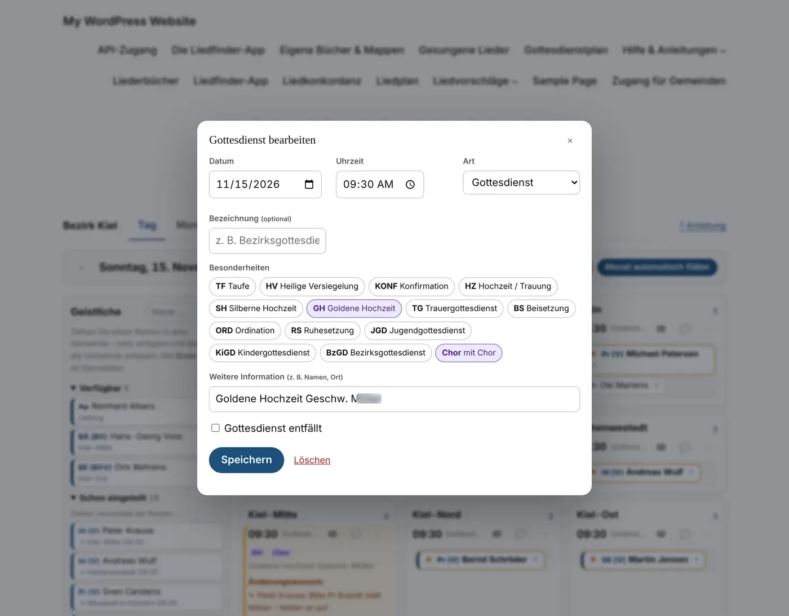Check the Gottesdienst entfällt checkbox

pos(215,428)
